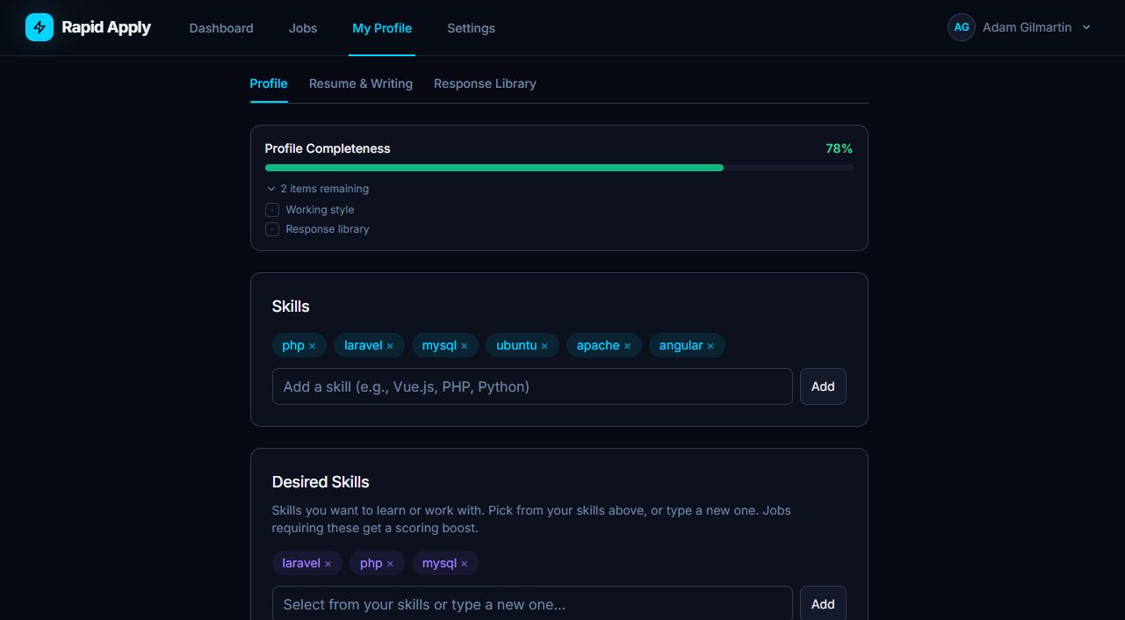The image size is (1125, 620).
Task: Delete the ubuntu skill tag
Action: coord(544,346)
